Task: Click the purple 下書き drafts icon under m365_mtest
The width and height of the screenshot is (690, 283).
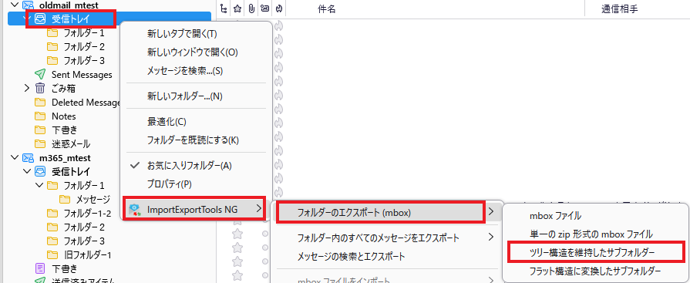Action: click(x=40, y=268)
